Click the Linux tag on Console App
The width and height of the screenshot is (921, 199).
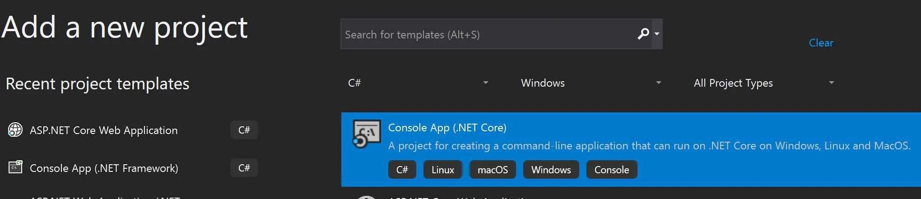point(442,170)
